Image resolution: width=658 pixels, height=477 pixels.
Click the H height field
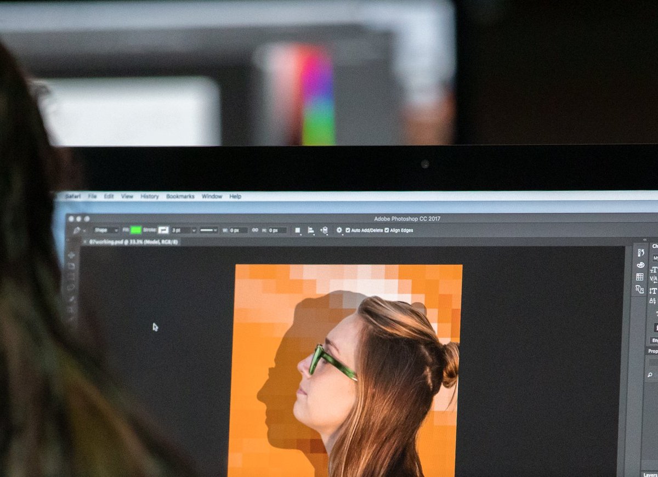(x=277, y=230)
